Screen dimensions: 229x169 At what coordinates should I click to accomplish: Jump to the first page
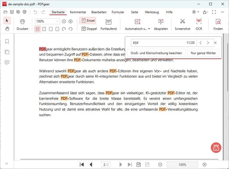click(x=82, y=165)
